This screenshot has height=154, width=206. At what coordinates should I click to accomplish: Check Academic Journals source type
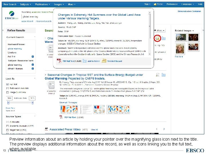(x=7, y=126)
